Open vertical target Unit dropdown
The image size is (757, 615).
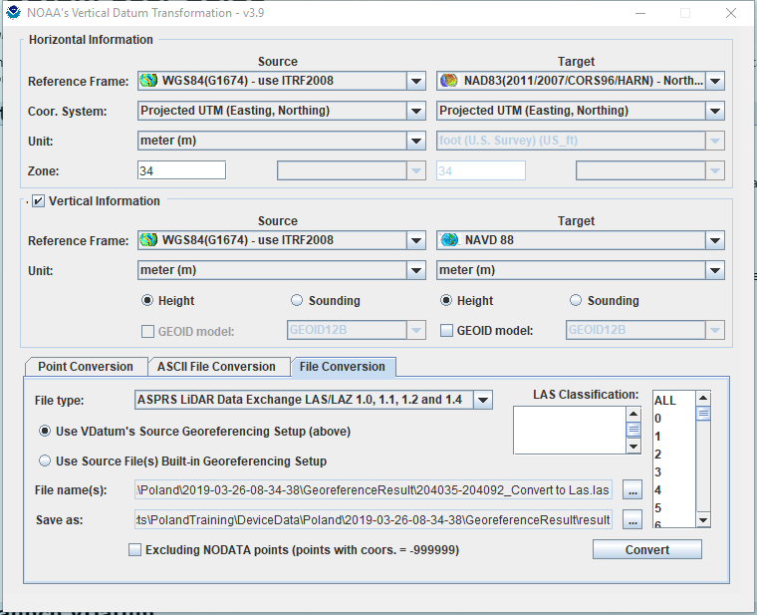point(715,270)
